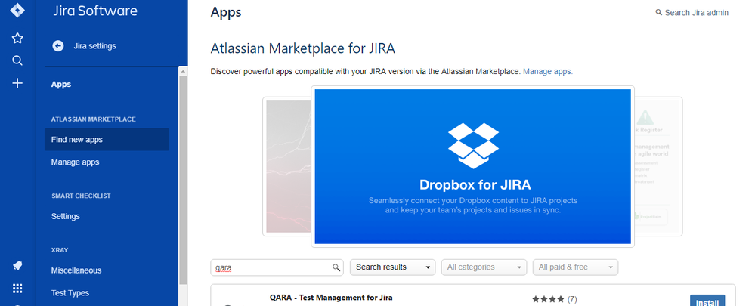Click Search Jira admin magnifier icon

click(x=659, y=13)
